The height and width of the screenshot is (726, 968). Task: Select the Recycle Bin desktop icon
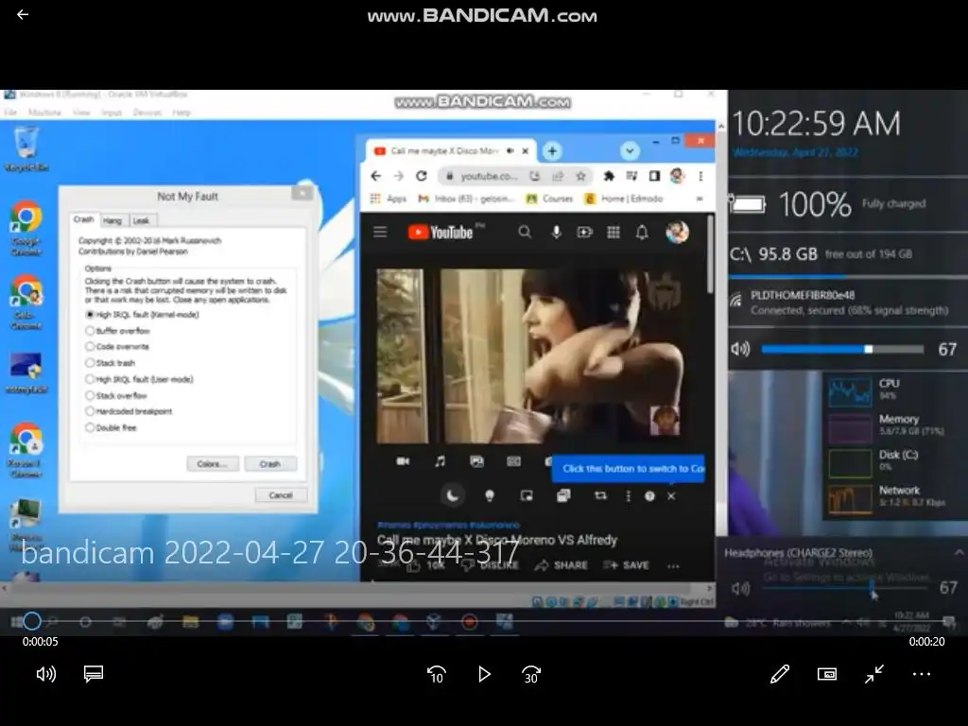click(x=26, y=148)
